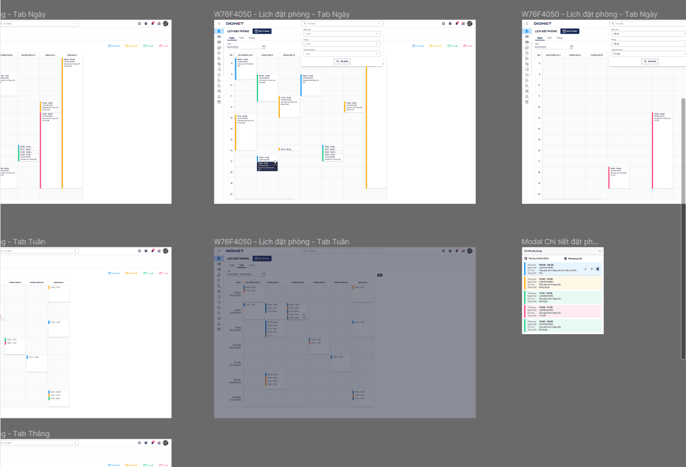Viewport: 686px width, 467px height.
Task: Open date picker calendar icon, empty-filter Tab Ngày frame
Action: pos(264,47)
